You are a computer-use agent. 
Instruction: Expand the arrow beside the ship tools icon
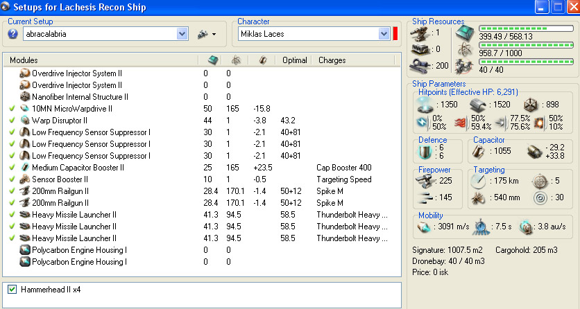(214, 34)
